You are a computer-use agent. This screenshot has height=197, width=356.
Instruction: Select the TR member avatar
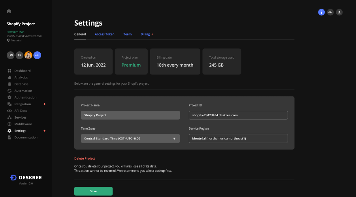point(19,55)
